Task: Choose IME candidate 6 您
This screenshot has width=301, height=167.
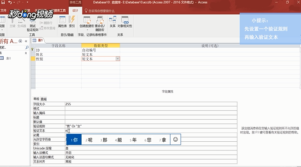Action: click(x=148, y=140)
